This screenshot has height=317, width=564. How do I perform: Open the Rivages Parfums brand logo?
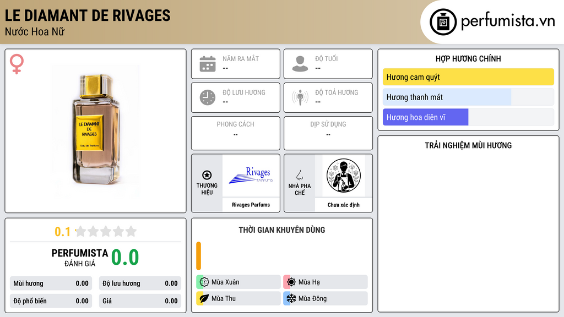point(251,176)
